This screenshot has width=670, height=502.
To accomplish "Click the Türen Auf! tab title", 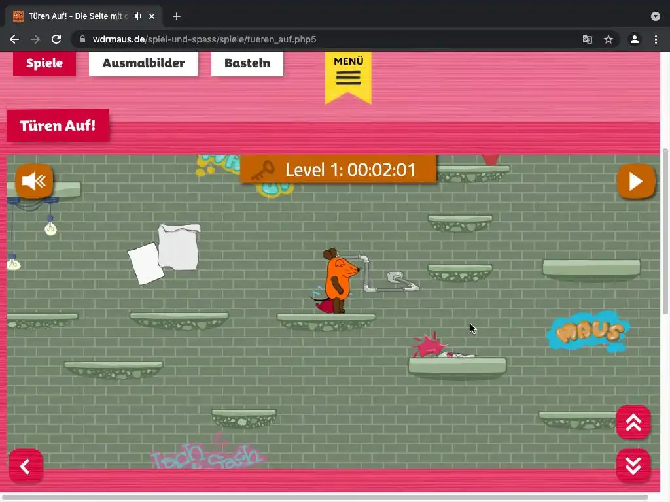I will [79, 16].
